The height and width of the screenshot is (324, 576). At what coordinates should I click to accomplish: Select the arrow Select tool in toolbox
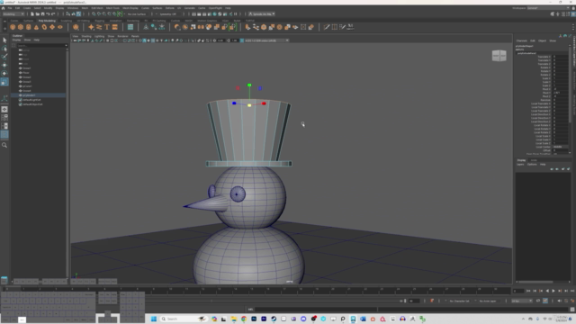(4, 40)
